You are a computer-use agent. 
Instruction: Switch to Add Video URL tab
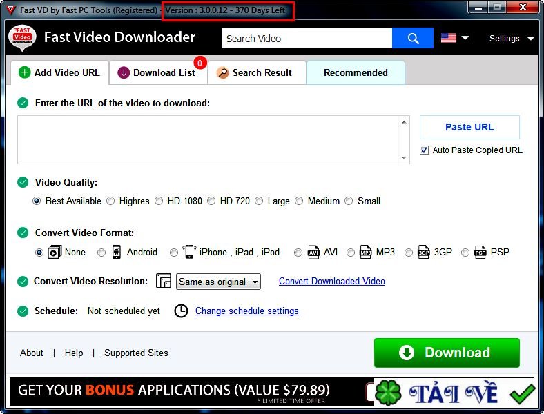[59, 73]
